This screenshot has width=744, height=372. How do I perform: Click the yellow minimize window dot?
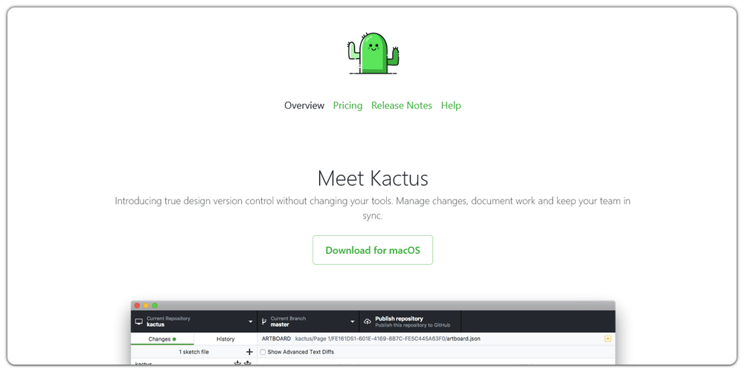pos(146,306)
